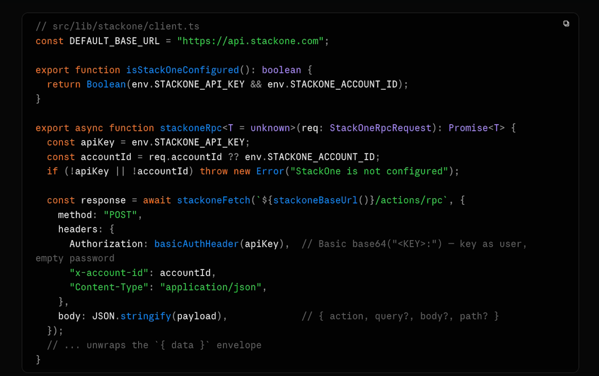Click the stackoneRpc function name
The width and height of the screenshot is (599, 376).
coord(191,128)
